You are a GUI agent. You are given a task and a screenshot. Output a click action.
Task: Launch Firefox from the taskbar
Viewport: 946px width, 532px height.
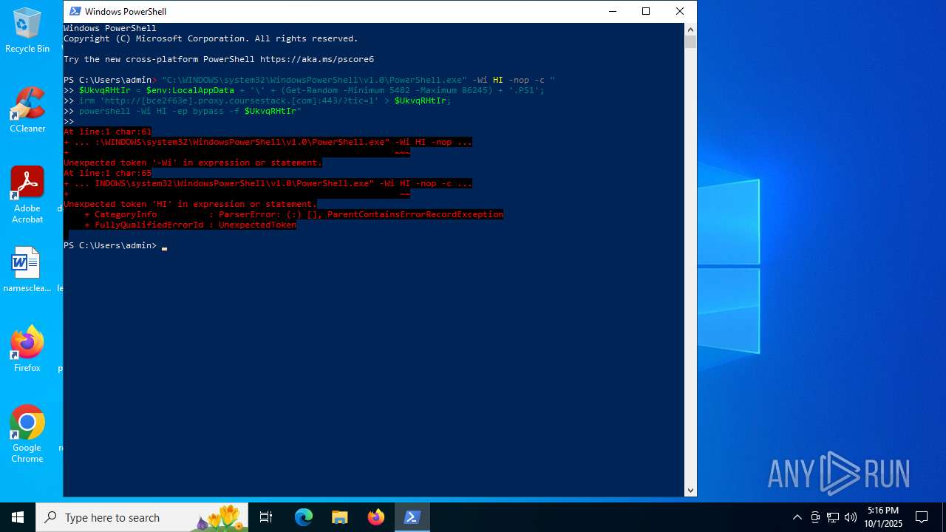click(x=376, y=517)
